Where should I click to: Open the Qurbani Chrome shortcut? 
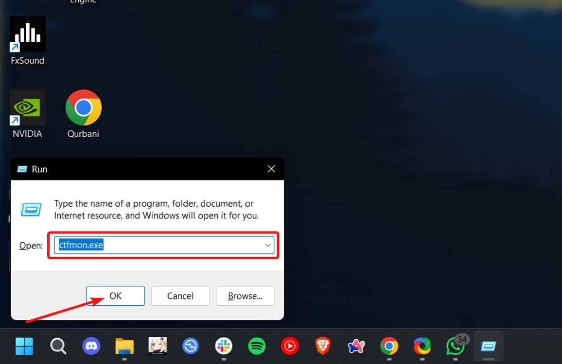(83, 107)
